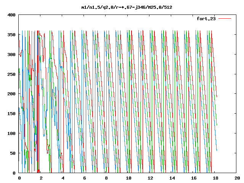Click the x-axis label 6
244x183 pixels.
coord(85,178)
